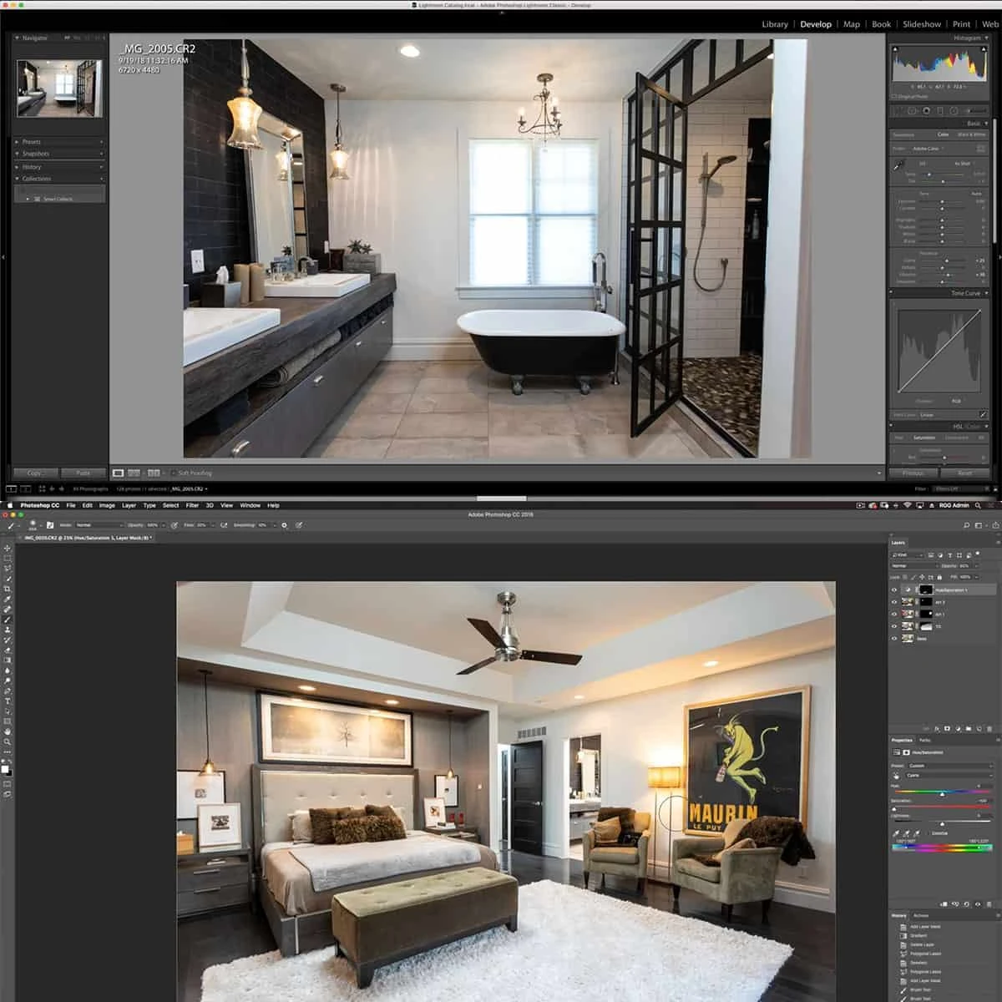Click the Reset button in Lightroom
This screenshot has width=1002, height=1002.
click(964, 473)
